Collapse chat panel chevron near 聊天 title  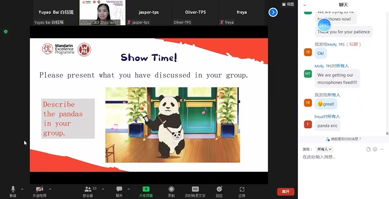point(305,5)
